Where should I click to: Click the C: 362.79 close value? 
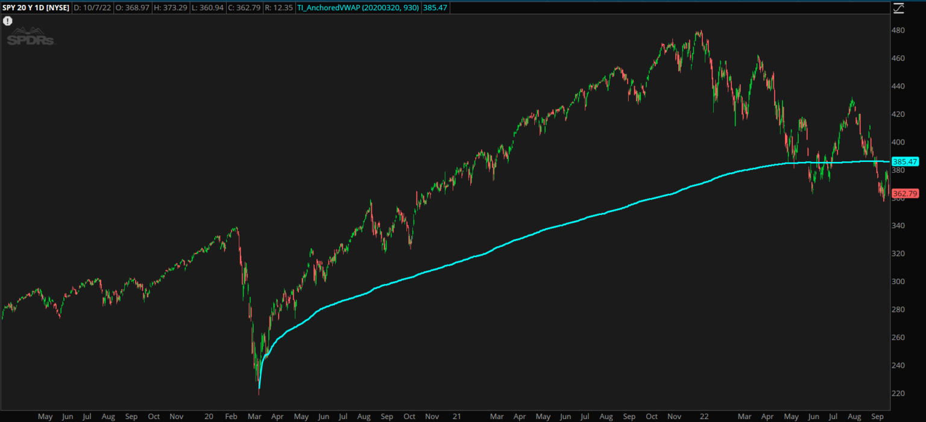click(x=245, y=8)
